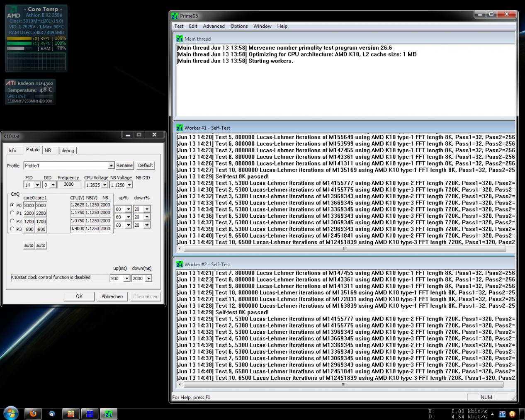Click the Rename profile button
Image resolution: width=525 pixels, height=420 pixels.
(124, 165)
